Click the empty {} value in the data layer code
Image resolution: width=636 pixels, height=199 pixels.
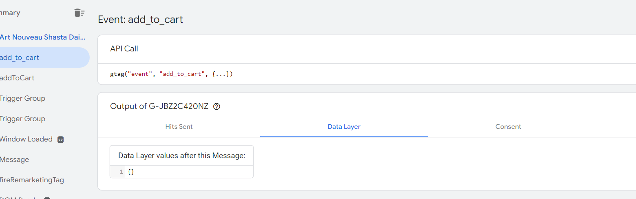(x=131, y=172)
